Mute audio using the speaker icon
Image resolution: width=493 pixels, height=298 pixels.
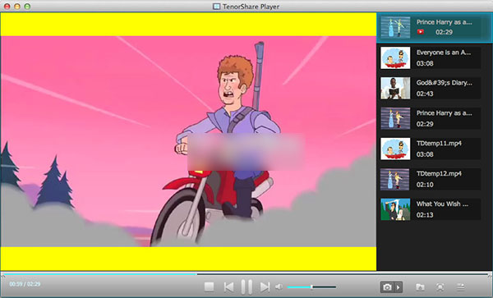[x=279, y=287]
